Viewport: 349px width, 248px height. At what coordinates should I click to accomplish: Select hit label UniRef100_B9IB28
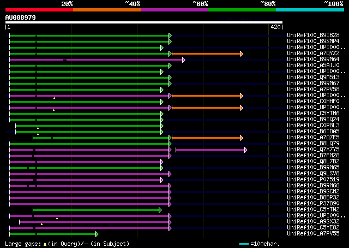[x=313, y=35]
